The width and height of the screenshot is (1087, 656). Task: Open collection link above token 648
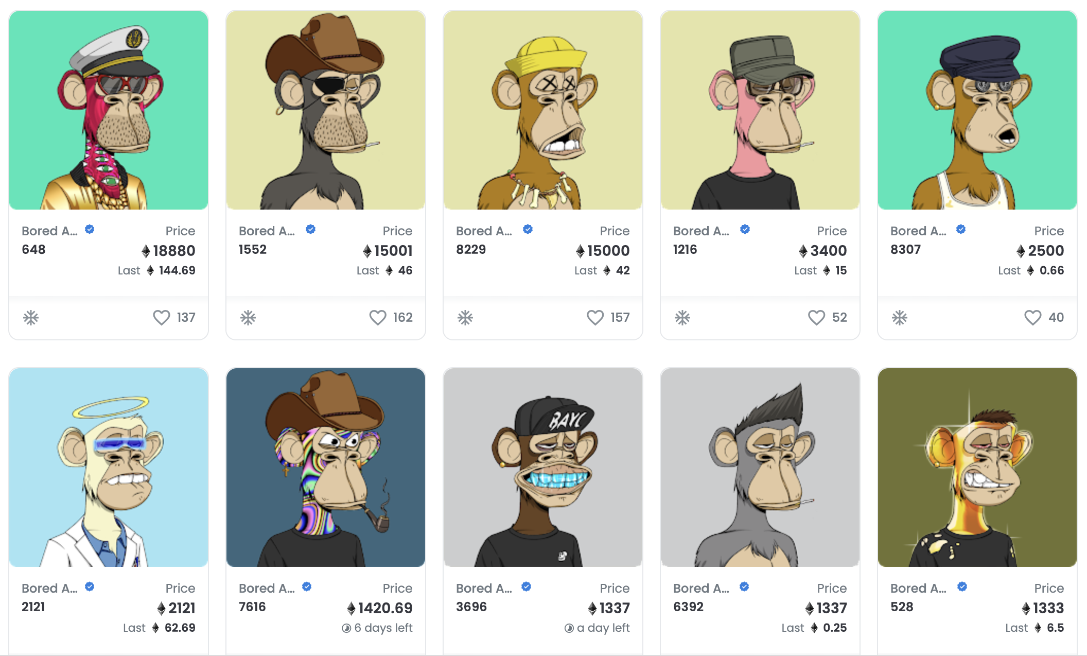point(49,231)
